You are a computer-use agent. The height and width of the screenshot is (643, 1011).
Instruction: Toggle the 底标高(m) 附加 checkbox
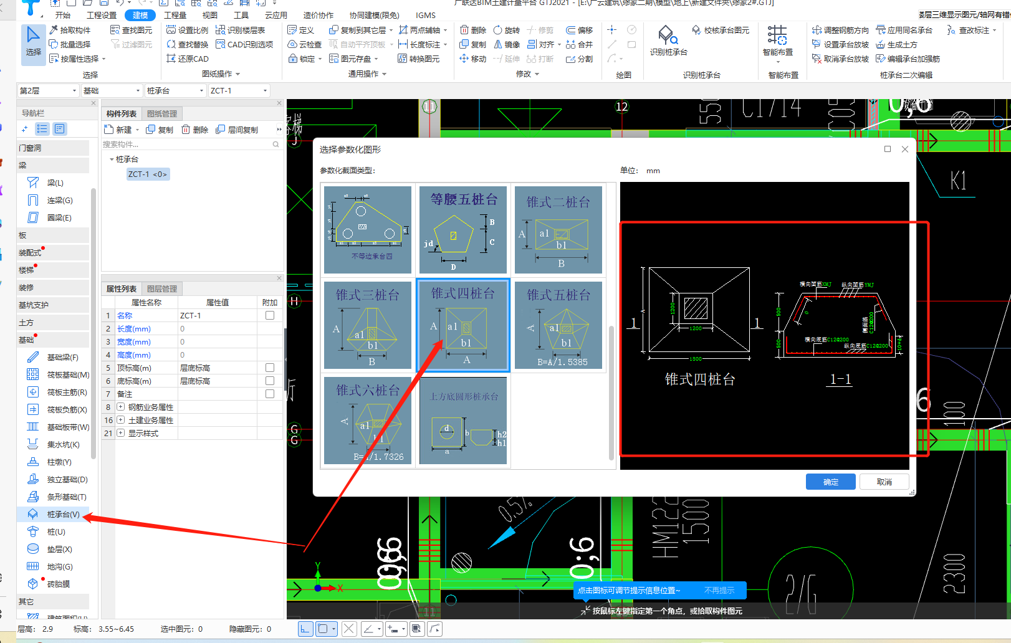(270, 381)
